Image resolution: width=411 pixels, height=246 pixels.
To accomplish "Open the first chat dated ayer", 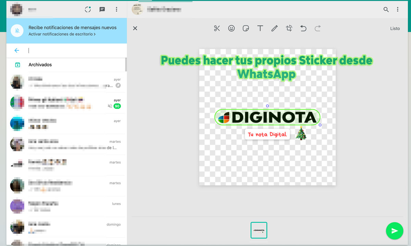I will click(x=66, y=82).
